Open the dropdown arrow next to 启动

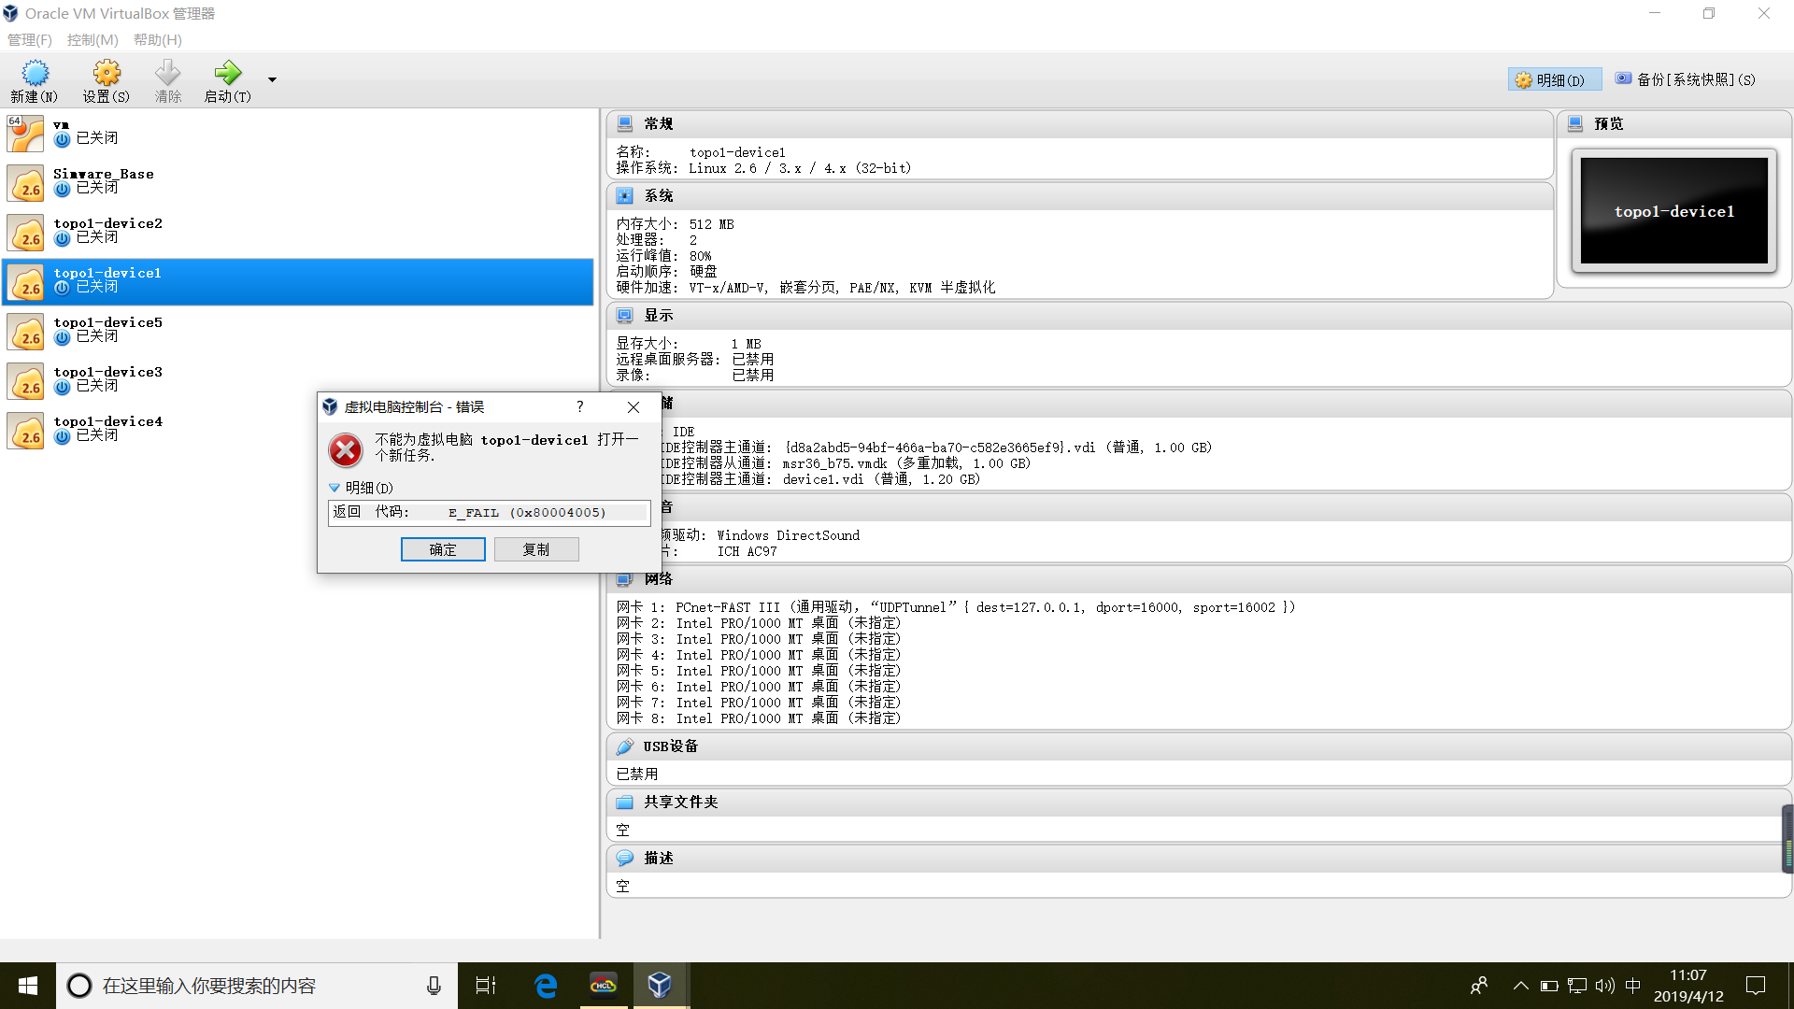[272, 80]
